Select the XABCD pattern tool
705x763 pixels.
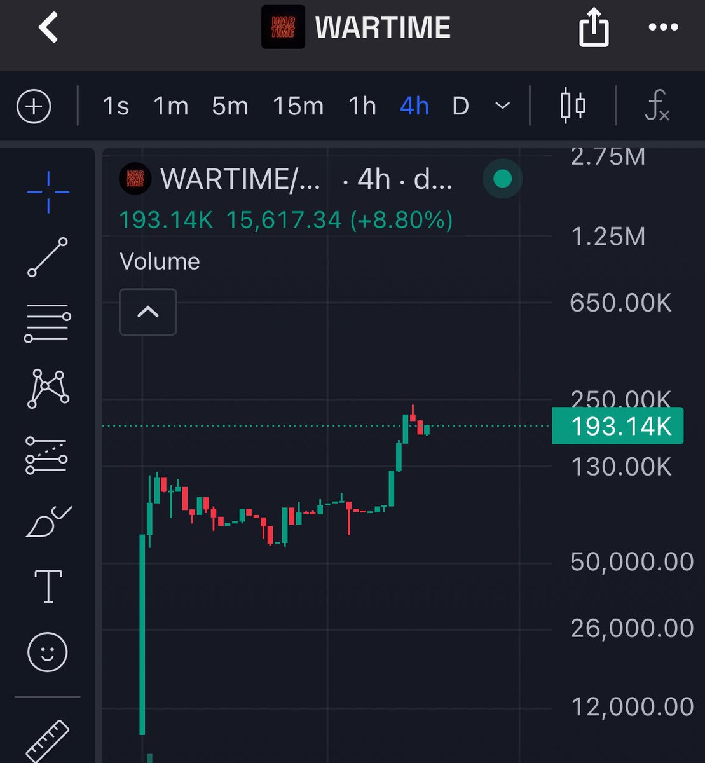pyautogui.click(x=48, y=388)
